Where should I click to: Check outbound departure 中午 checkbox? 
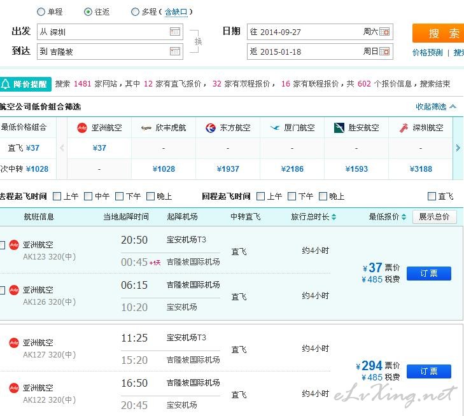click(88, 197)
